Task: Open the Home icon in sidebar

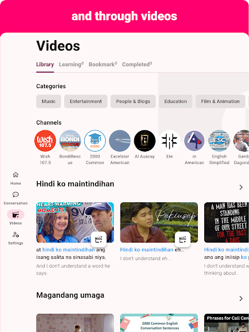Action: pos(16,174)
